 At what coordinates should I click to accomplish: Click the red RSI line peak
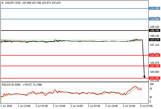136,87
